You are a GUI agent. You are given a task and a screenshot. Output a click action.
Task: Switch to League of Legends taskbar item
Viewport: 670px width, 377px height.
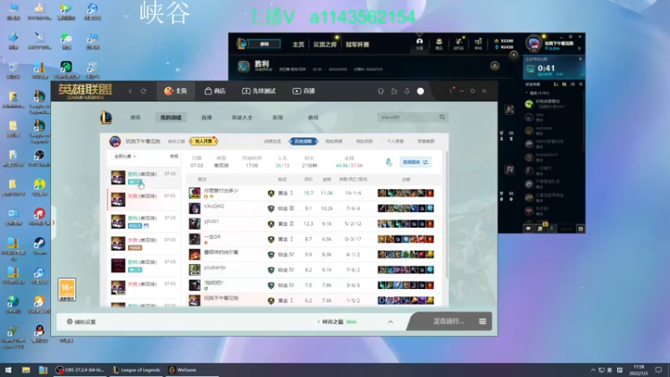coord(137,369)
